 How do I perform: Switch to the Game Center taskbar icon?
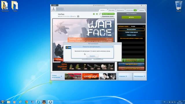[x=50, y=102]
